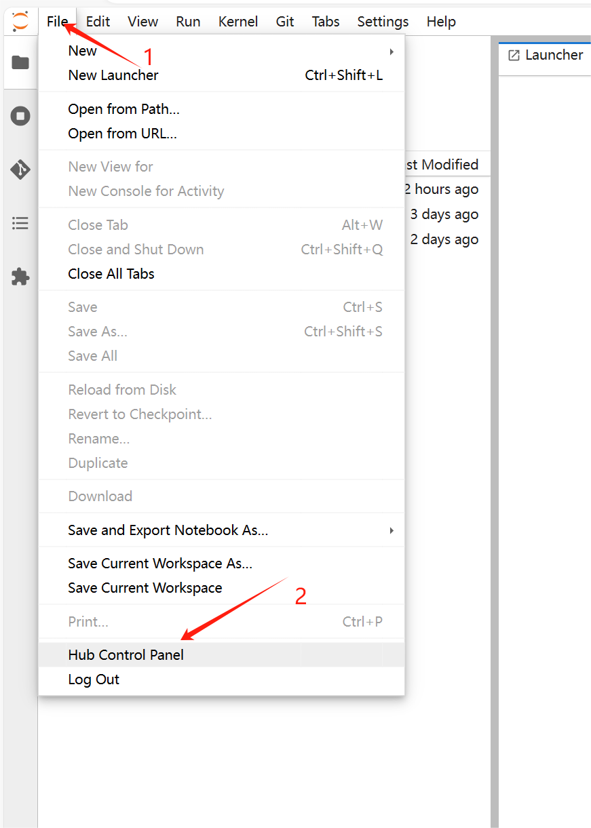The width and height of the screenshot is (591, 828).
Task: Choose Log Out from File menu
Action: click(x=94, y=679)
